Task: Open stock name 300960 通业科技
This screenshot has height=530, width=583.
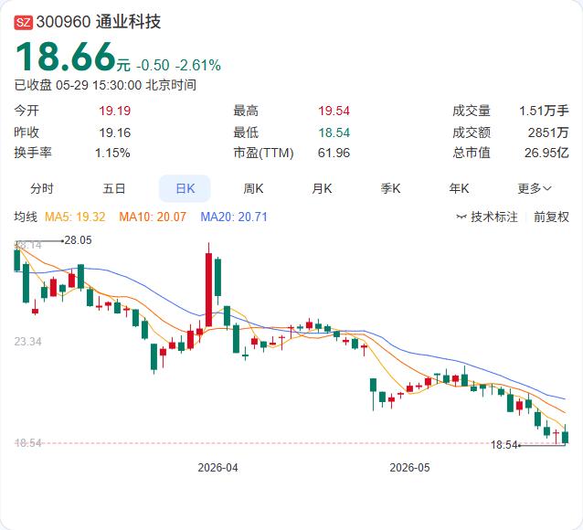Action: point(99,22)
